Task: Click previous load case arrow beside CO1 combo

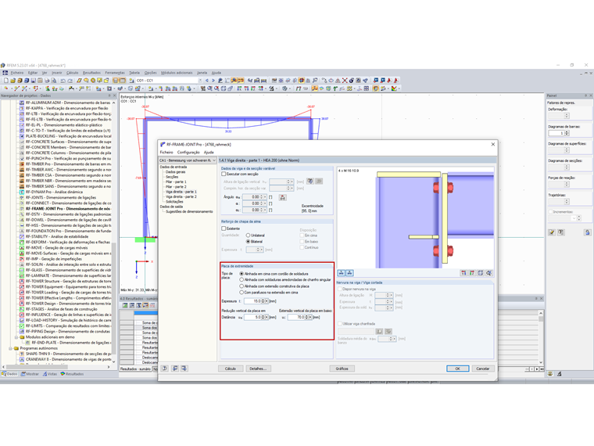Action: 207,81
